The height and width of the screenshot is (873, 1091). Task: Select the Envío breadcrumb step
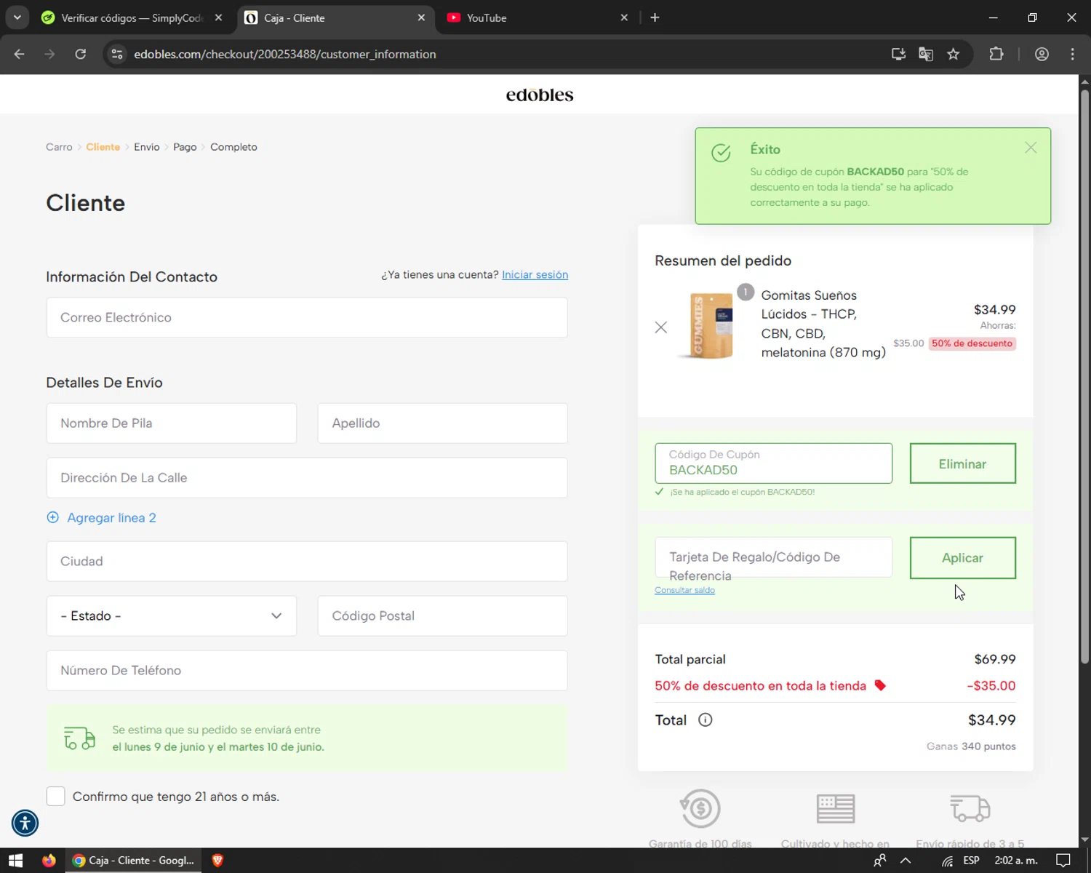146,147
